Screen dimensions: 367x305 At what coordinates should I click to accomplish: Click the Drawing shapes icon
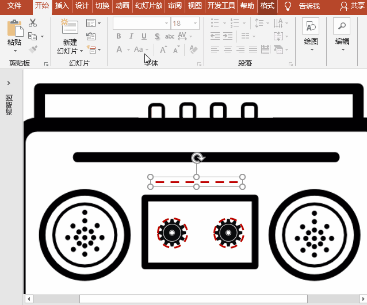(311, 26)
